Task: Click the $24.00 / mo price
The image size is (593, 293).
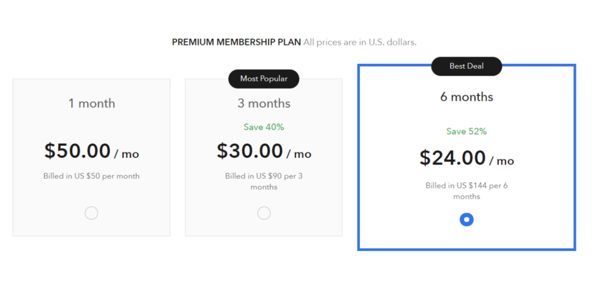Action: click(466, 158)
